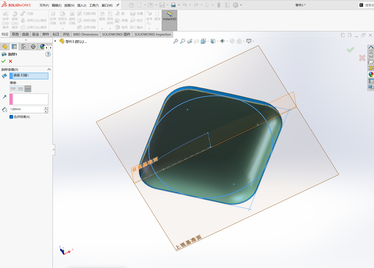
Task: Expand the 零件3 (默认) flyout tree
Action: point(56,41)
